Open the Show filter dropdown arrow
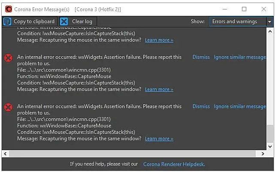The width and height of the screenshot is (275, 172). pos(269,21)
